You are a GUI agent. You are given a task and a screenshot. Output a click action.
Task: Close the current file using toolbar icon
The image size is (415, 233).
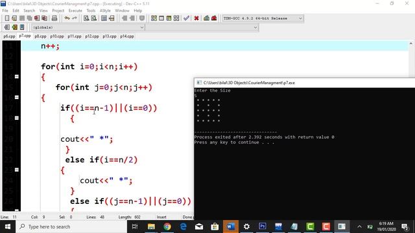37,18
